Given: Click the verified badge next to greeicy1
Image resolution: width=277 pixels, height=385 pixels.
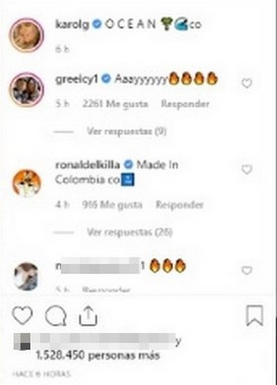Looking at the screenshot, I should click(106, 79).
